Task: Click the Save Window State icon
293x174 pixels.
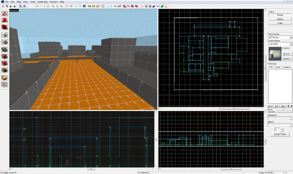Action: [x=24, y=6]
